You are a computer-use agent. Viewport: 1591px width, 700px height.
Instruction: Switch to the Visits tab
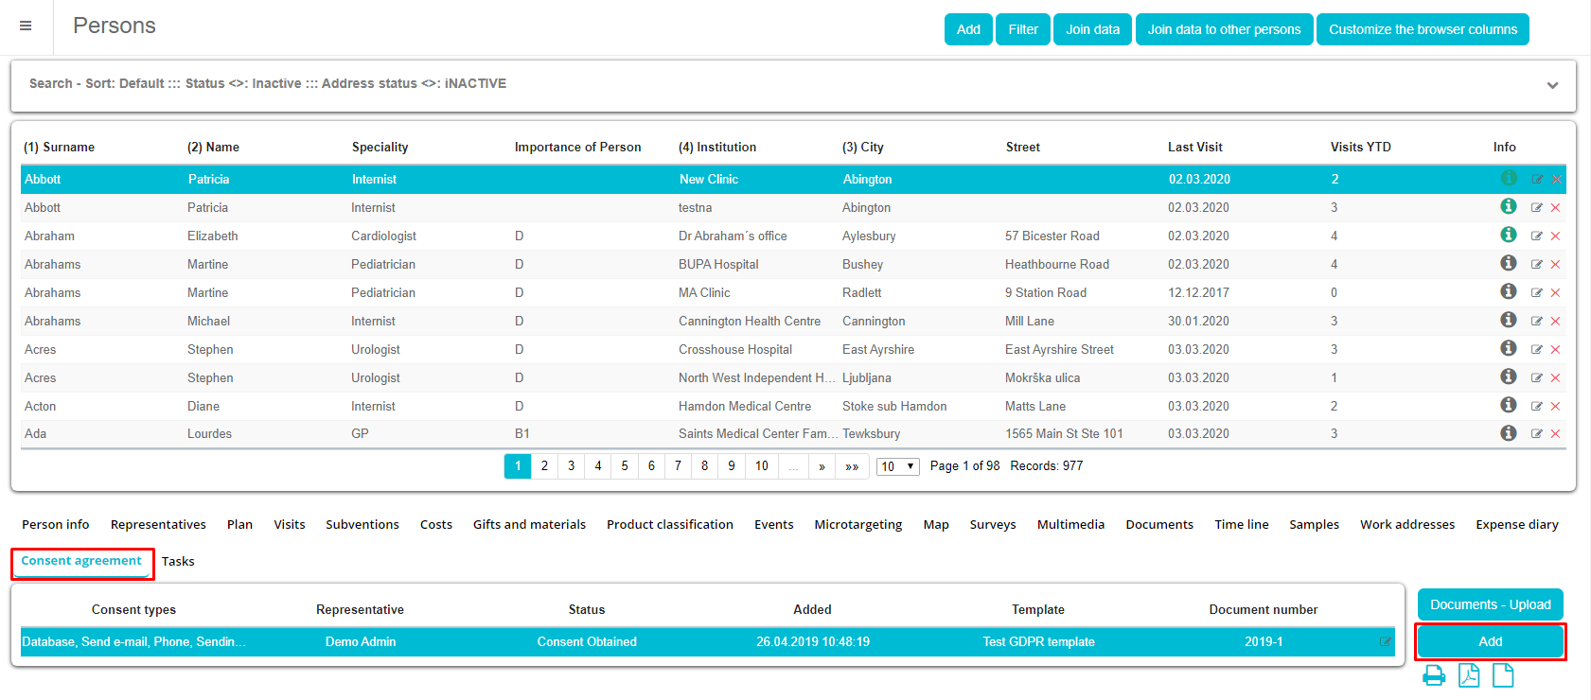[290, 525]
